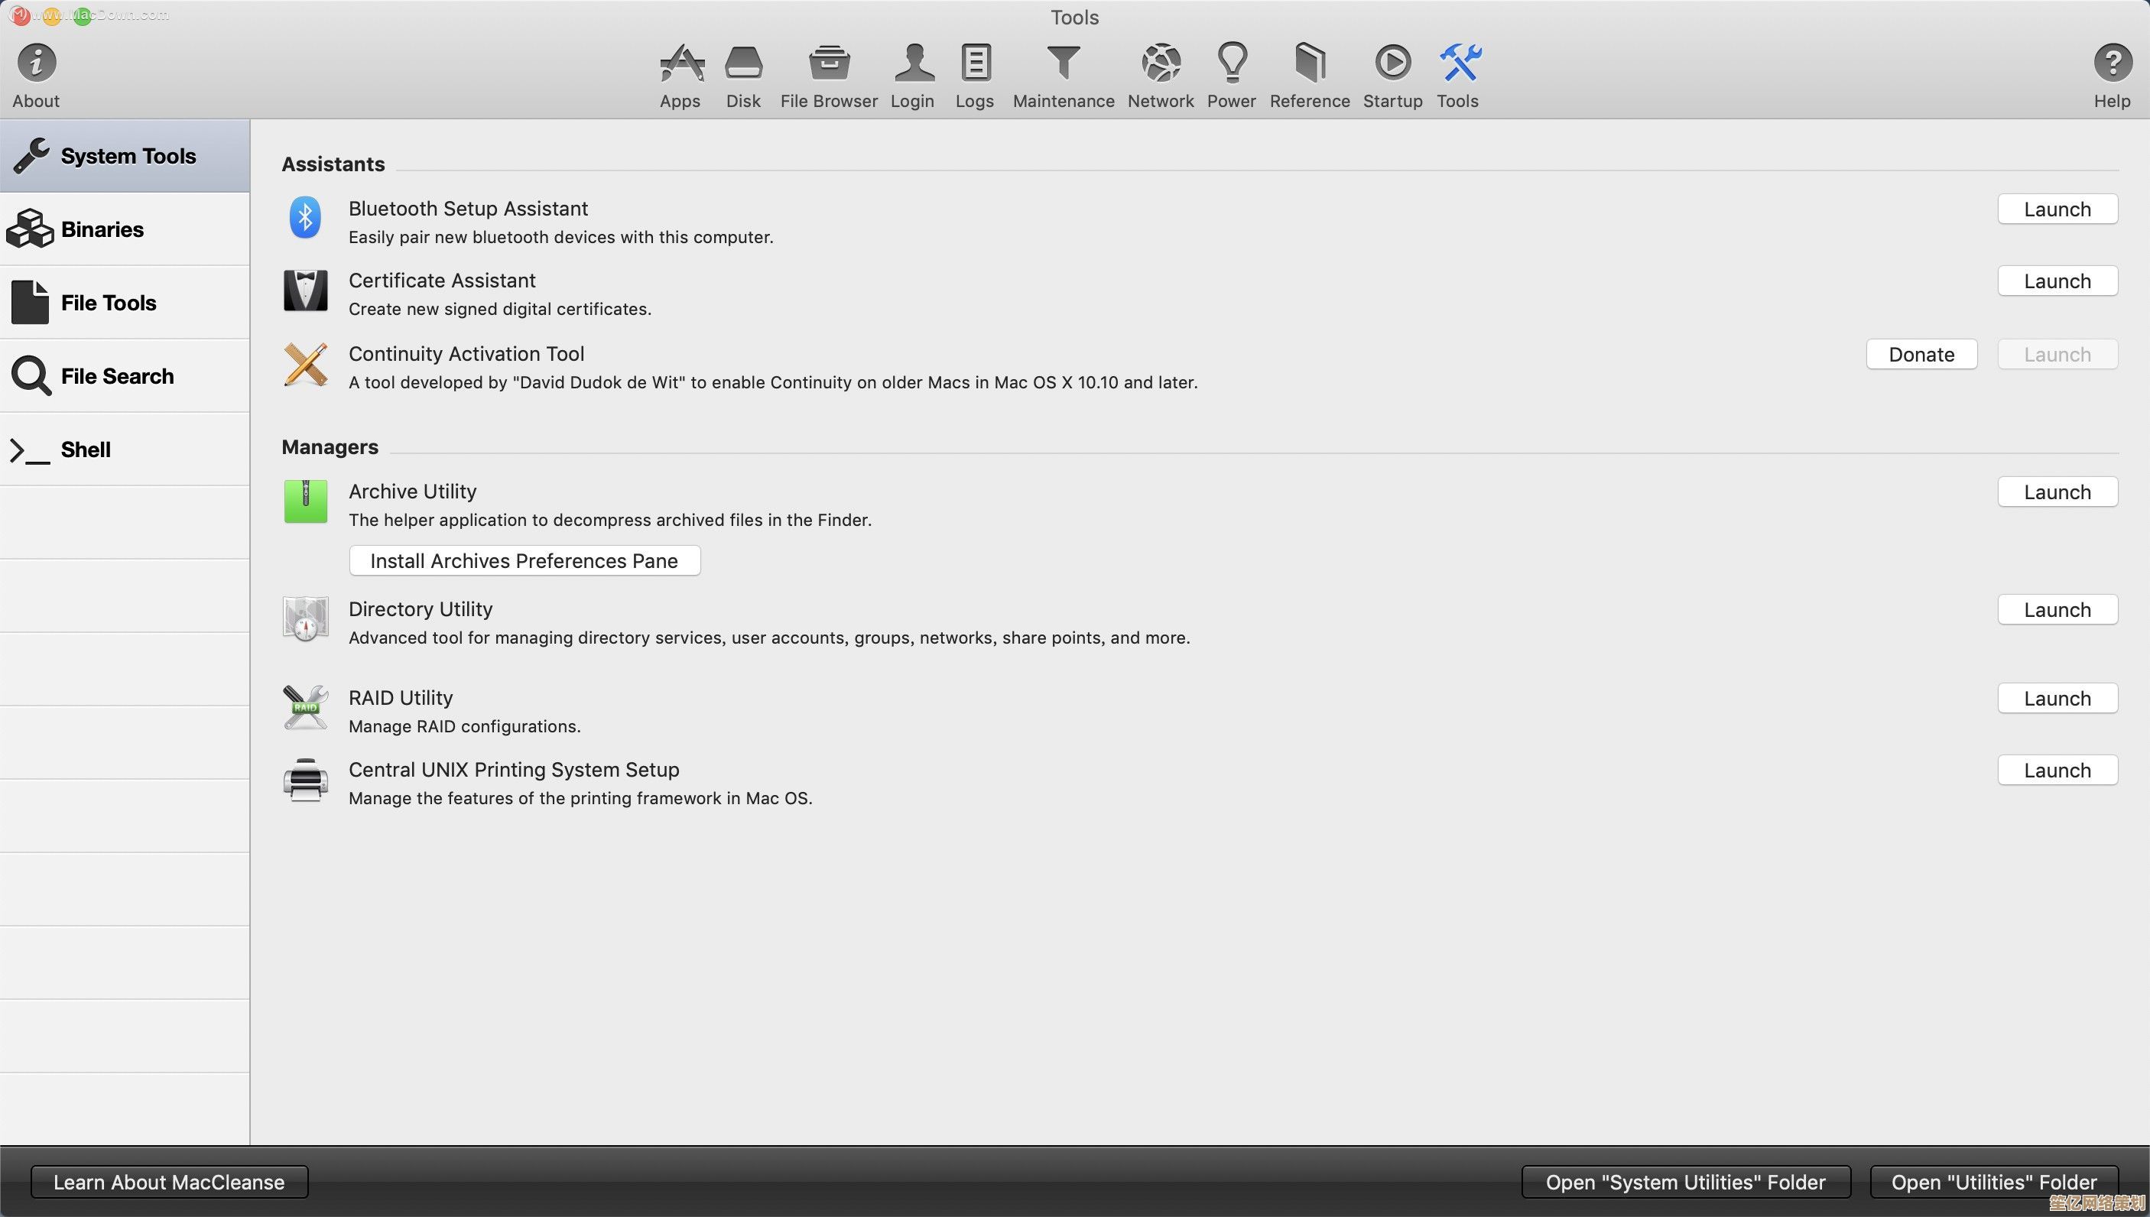This screenshot has width=2150, height=1217.
Task: Launch Directory Utility
Action: 2057,610
